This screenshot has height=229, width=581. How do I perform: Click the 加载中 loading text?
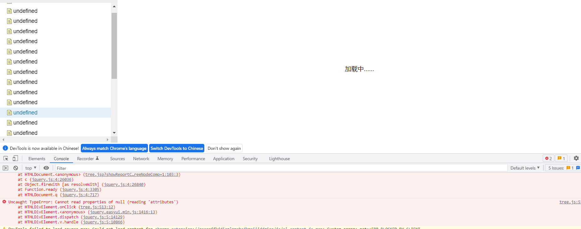tap(359, 69)
